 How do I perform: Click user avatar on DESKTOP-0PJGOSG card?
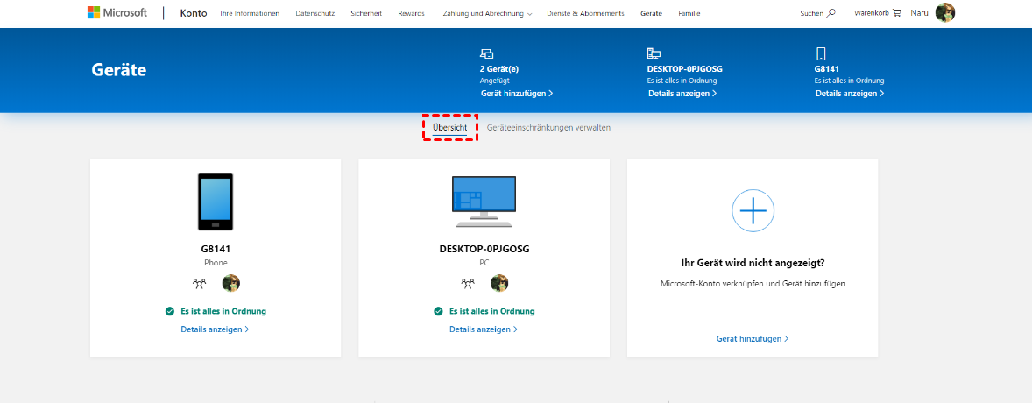(x=499, y=283)
